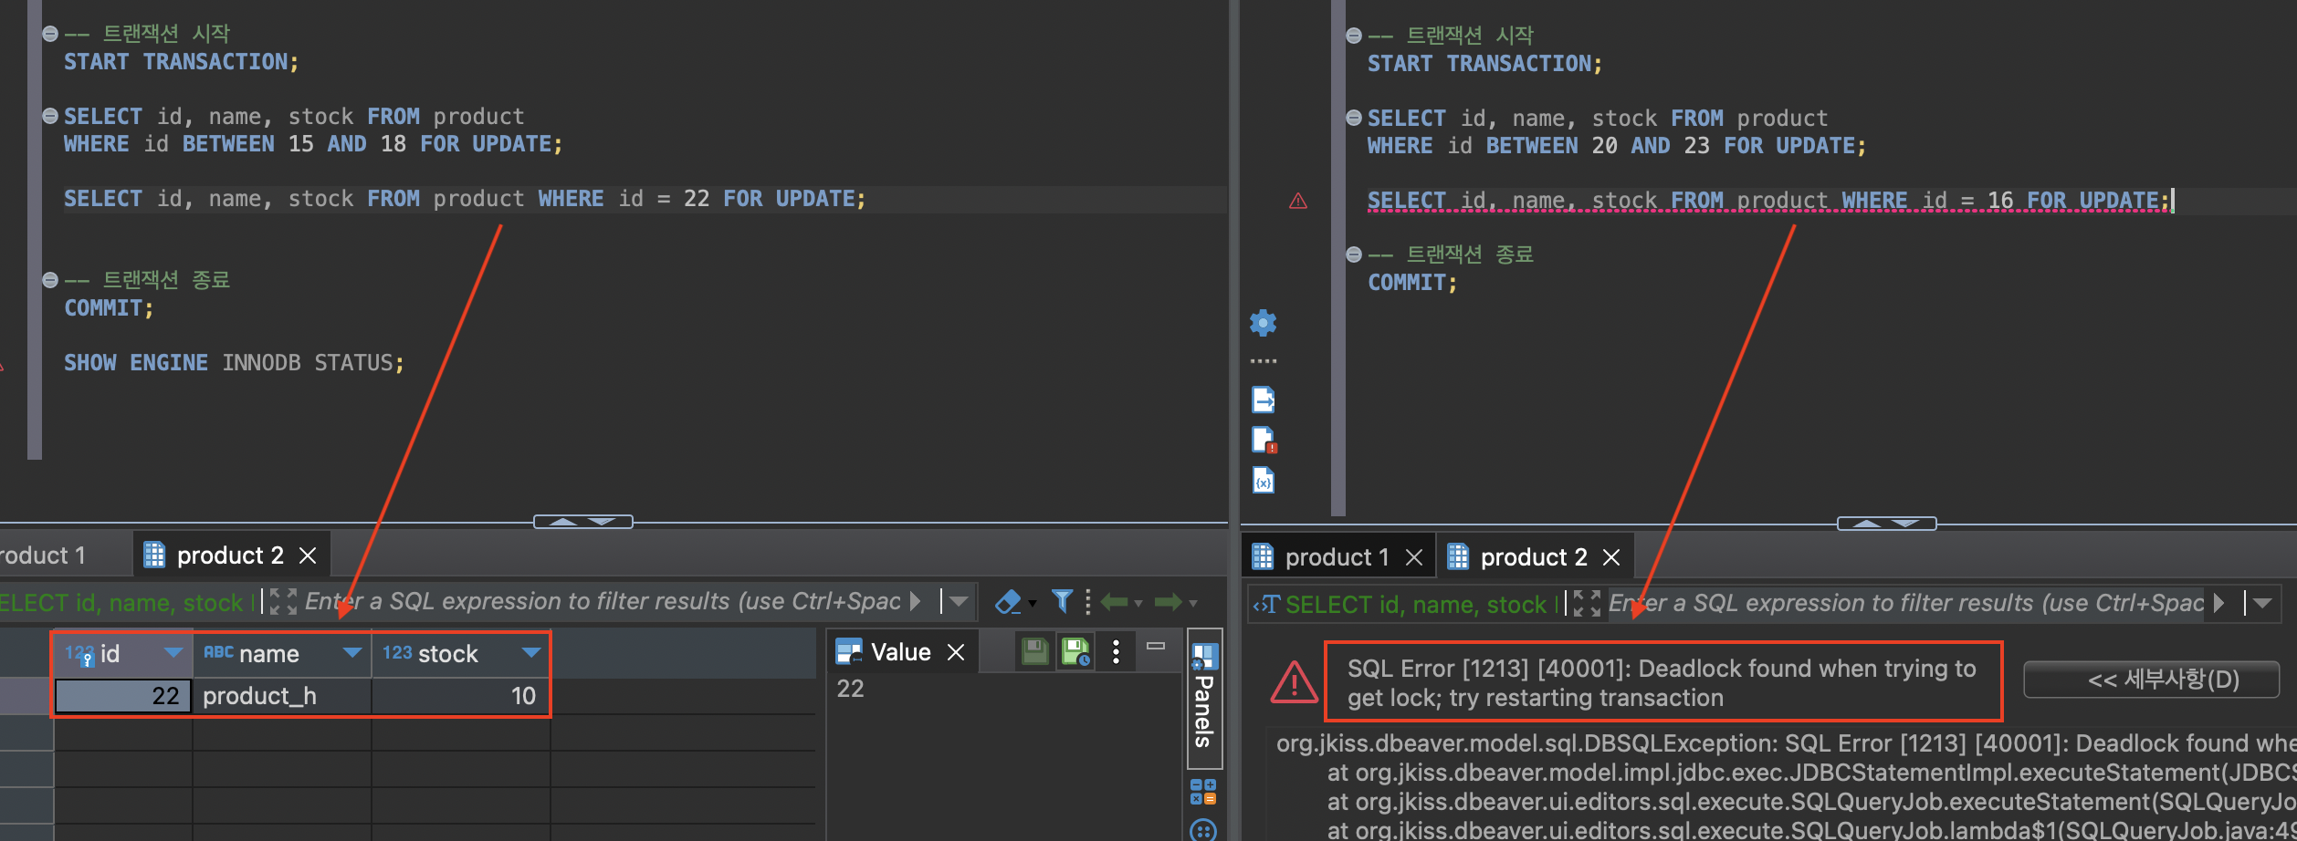Collapse the right 트랜잭션 종료 COMMIT block
Screen dimensions: 2297x841
(1354, 254)
